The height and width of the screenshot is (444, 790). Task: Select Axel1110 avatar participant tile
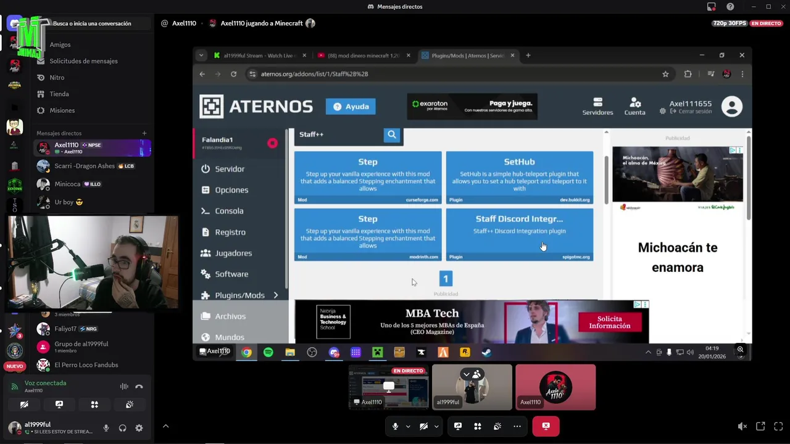coord(555,387)
